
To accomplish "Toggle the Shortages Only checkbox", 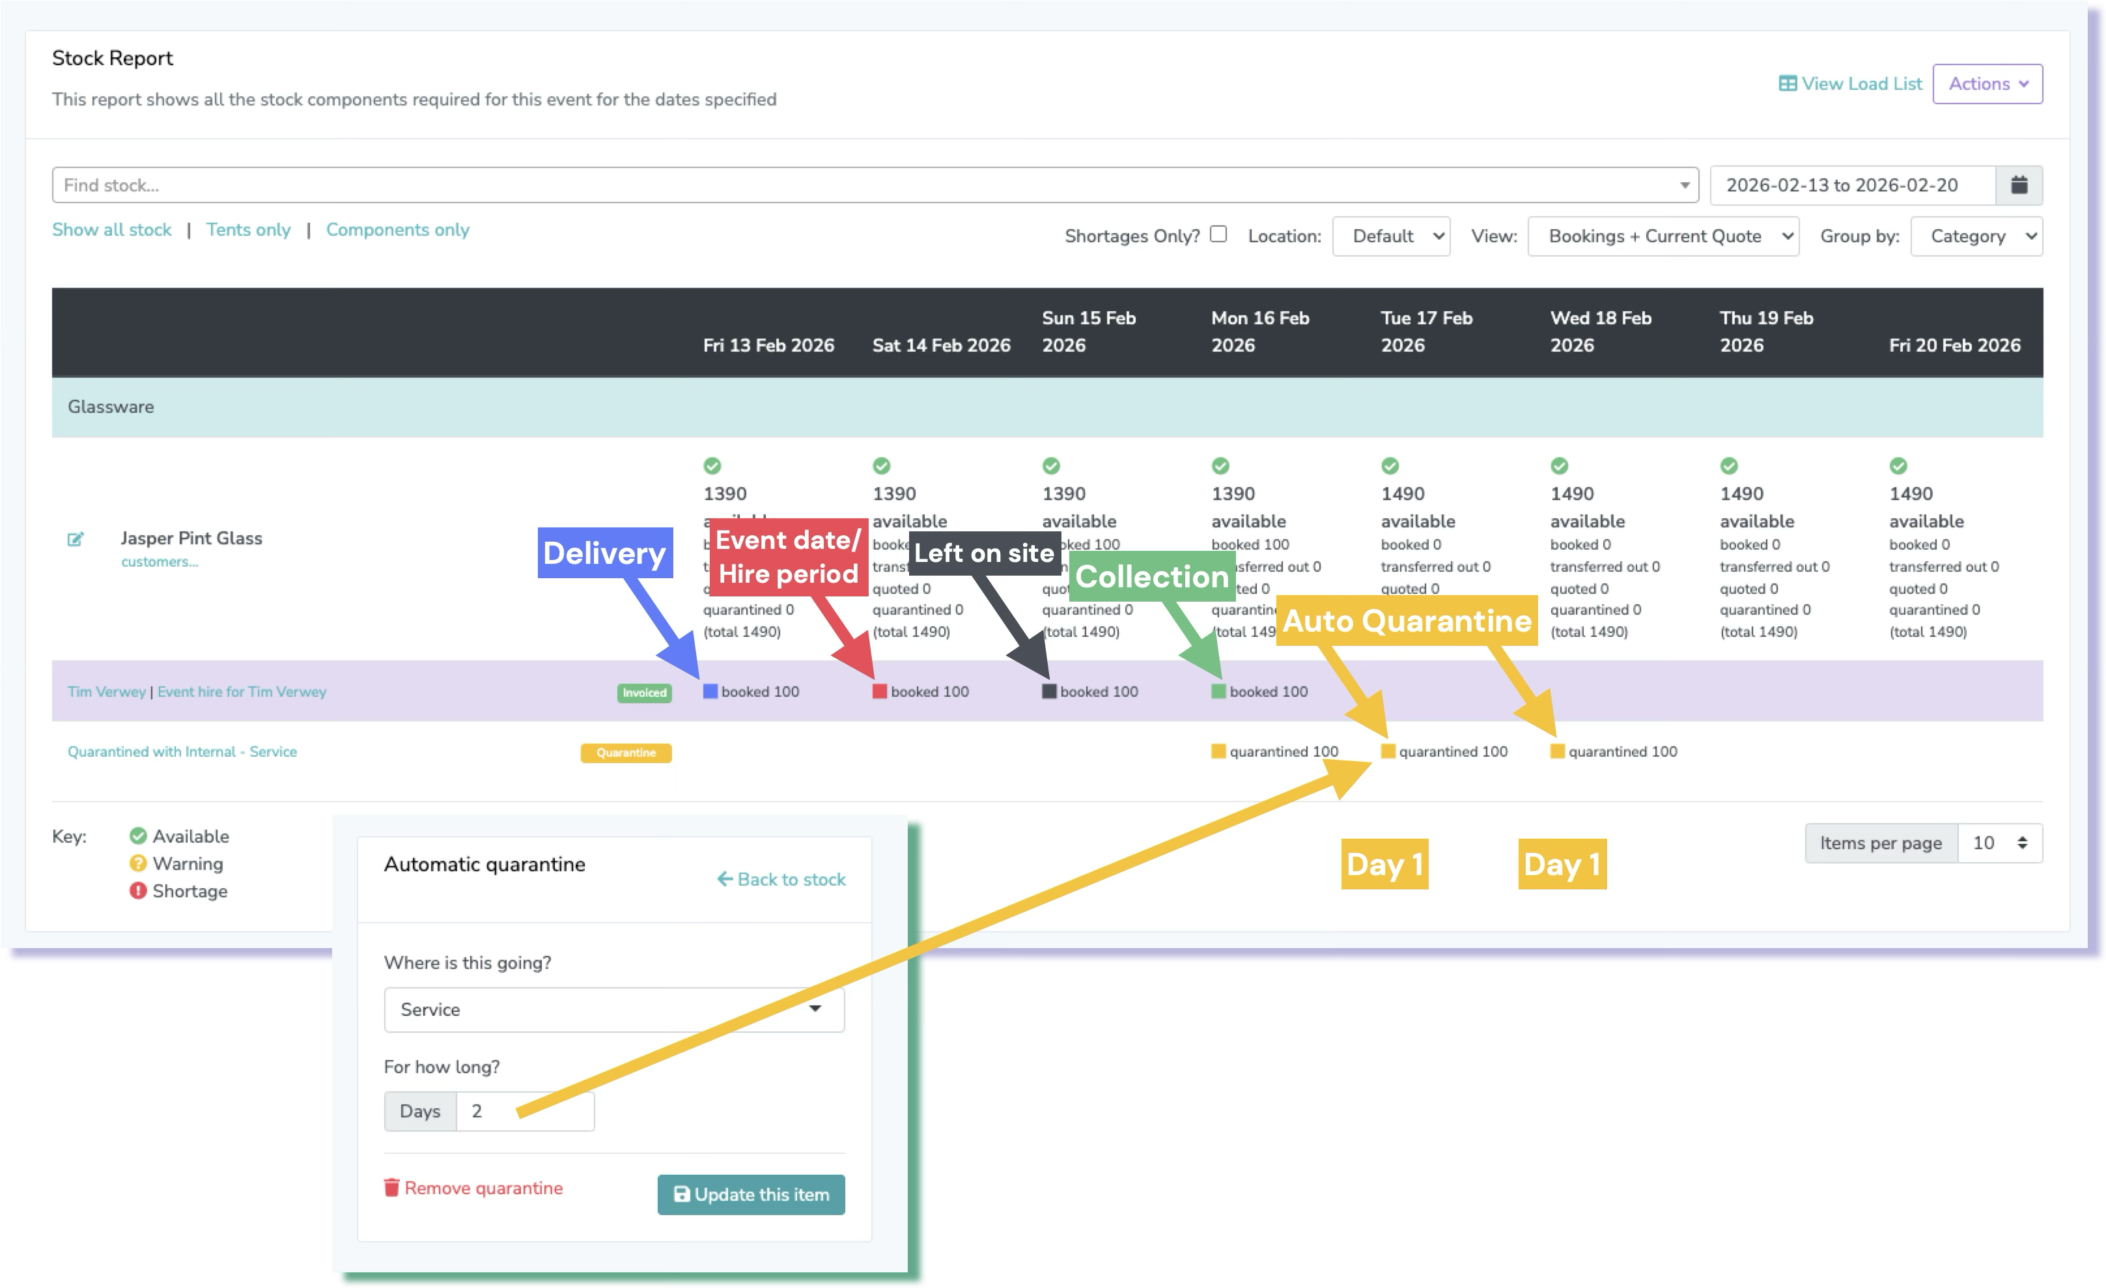I will (x=1219, y=234).
